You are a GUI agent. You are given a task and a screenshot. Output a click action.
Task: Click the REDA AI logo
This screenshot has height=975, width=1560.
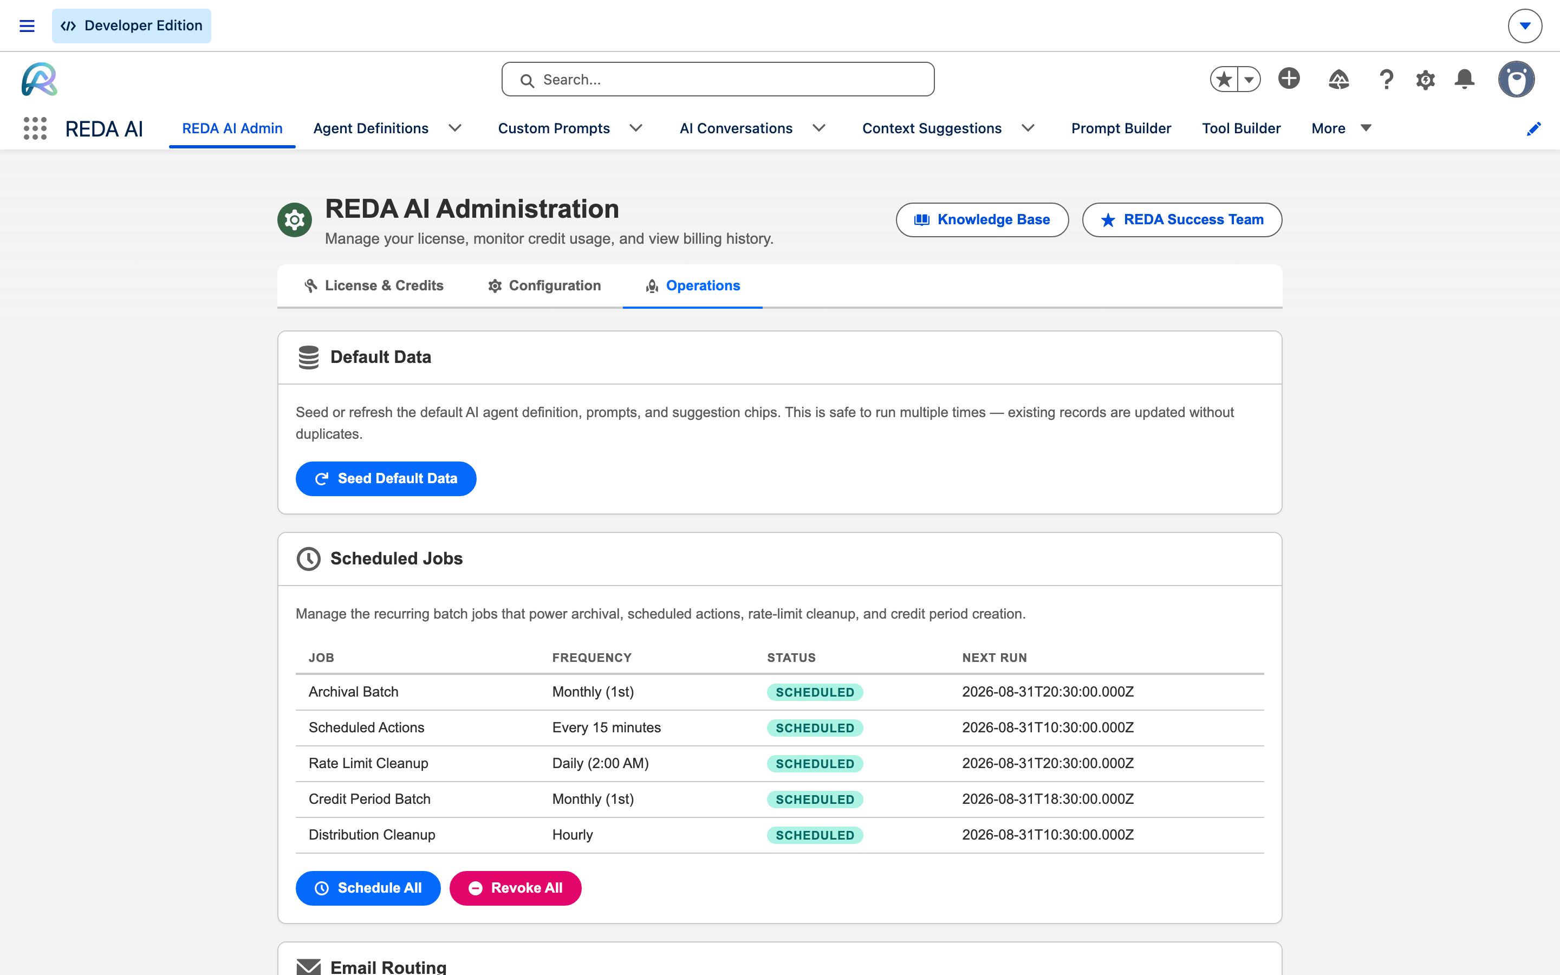point(40,79)
